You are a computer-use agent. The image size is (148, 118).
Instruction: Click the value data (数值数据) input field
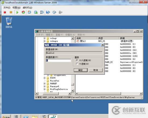[x=58, y=61]
